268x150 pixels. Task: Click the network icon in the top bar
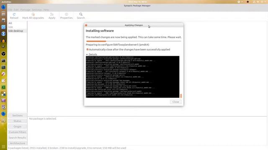pyautogui.click(x=254, y=2)
